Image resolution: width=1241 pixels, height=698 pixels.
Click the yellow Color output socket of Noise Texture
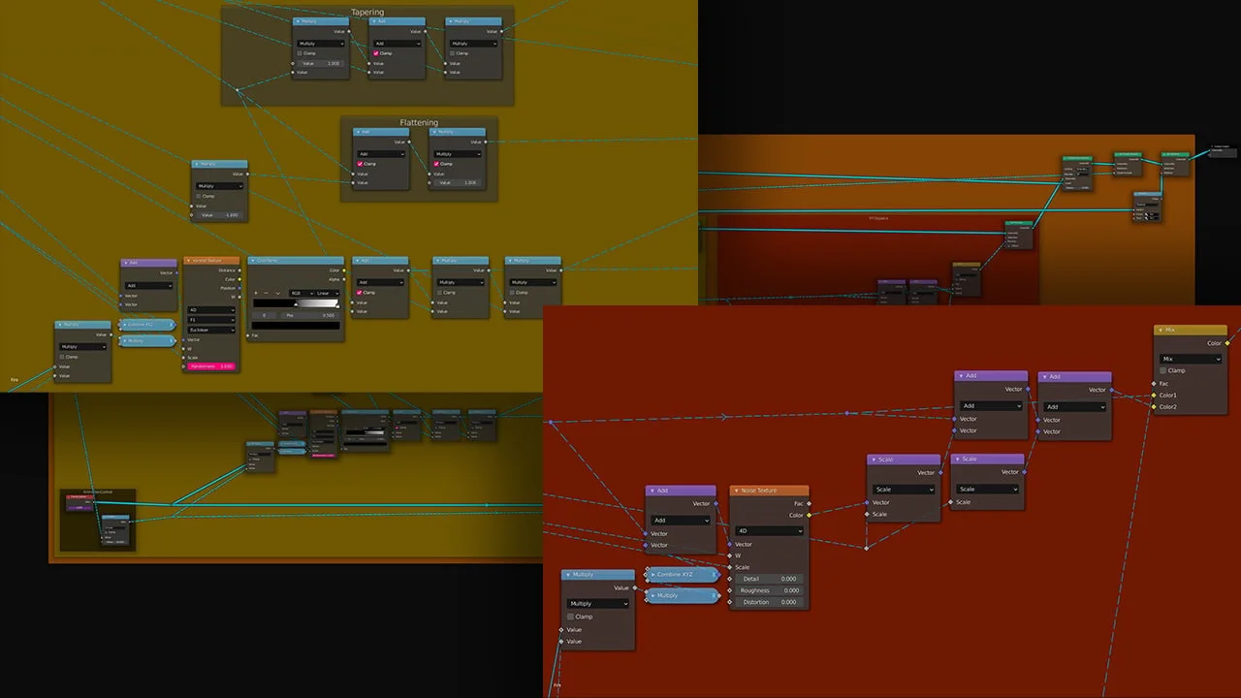coord(809,515)
